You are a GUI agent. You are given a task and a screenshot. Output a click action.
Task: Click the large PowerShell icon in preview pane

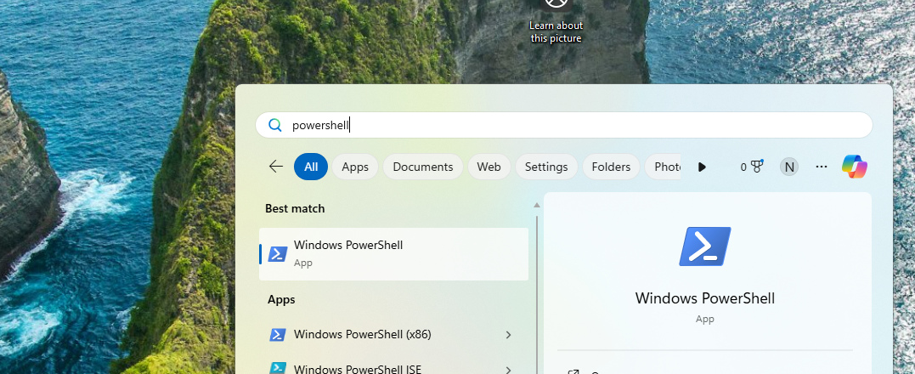click(x=705, y=246)
